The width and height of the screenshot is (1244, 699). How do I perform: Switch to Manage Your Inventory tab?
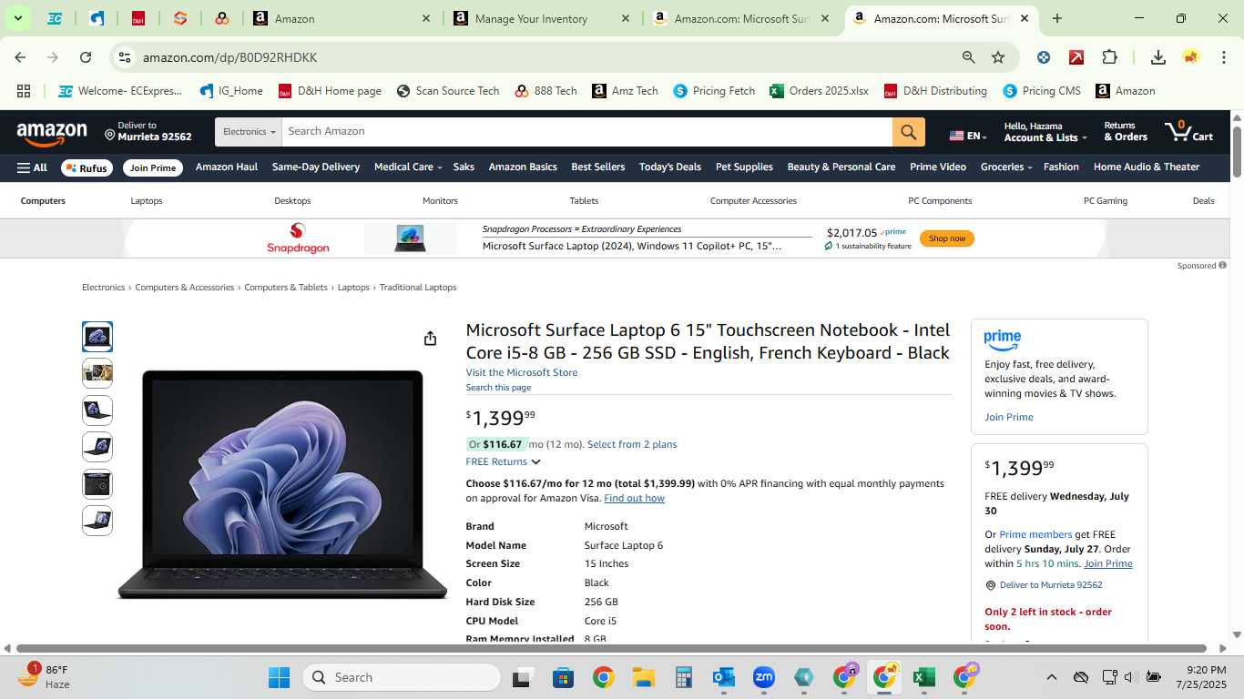tap(543, 18)
